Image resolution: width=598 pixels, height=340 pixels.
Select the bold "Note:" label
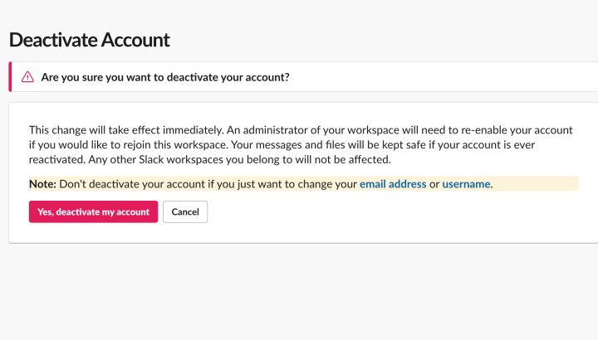42,184
